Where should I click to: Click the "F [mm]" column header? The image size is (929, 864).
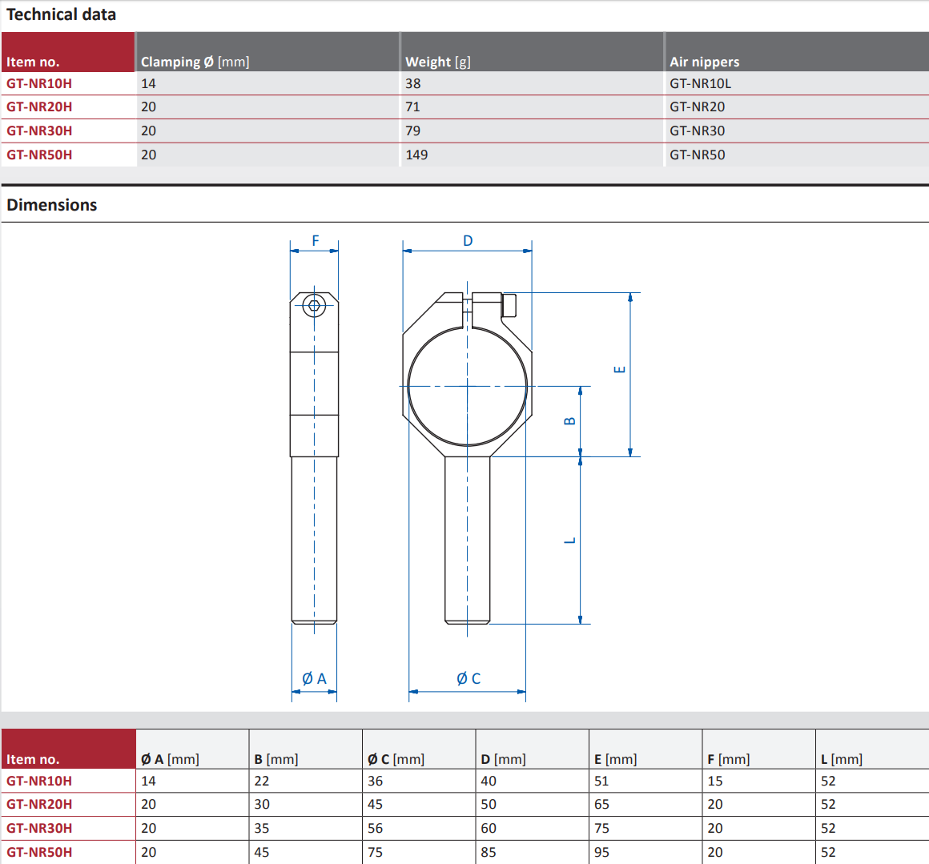(x=729, y=759)
